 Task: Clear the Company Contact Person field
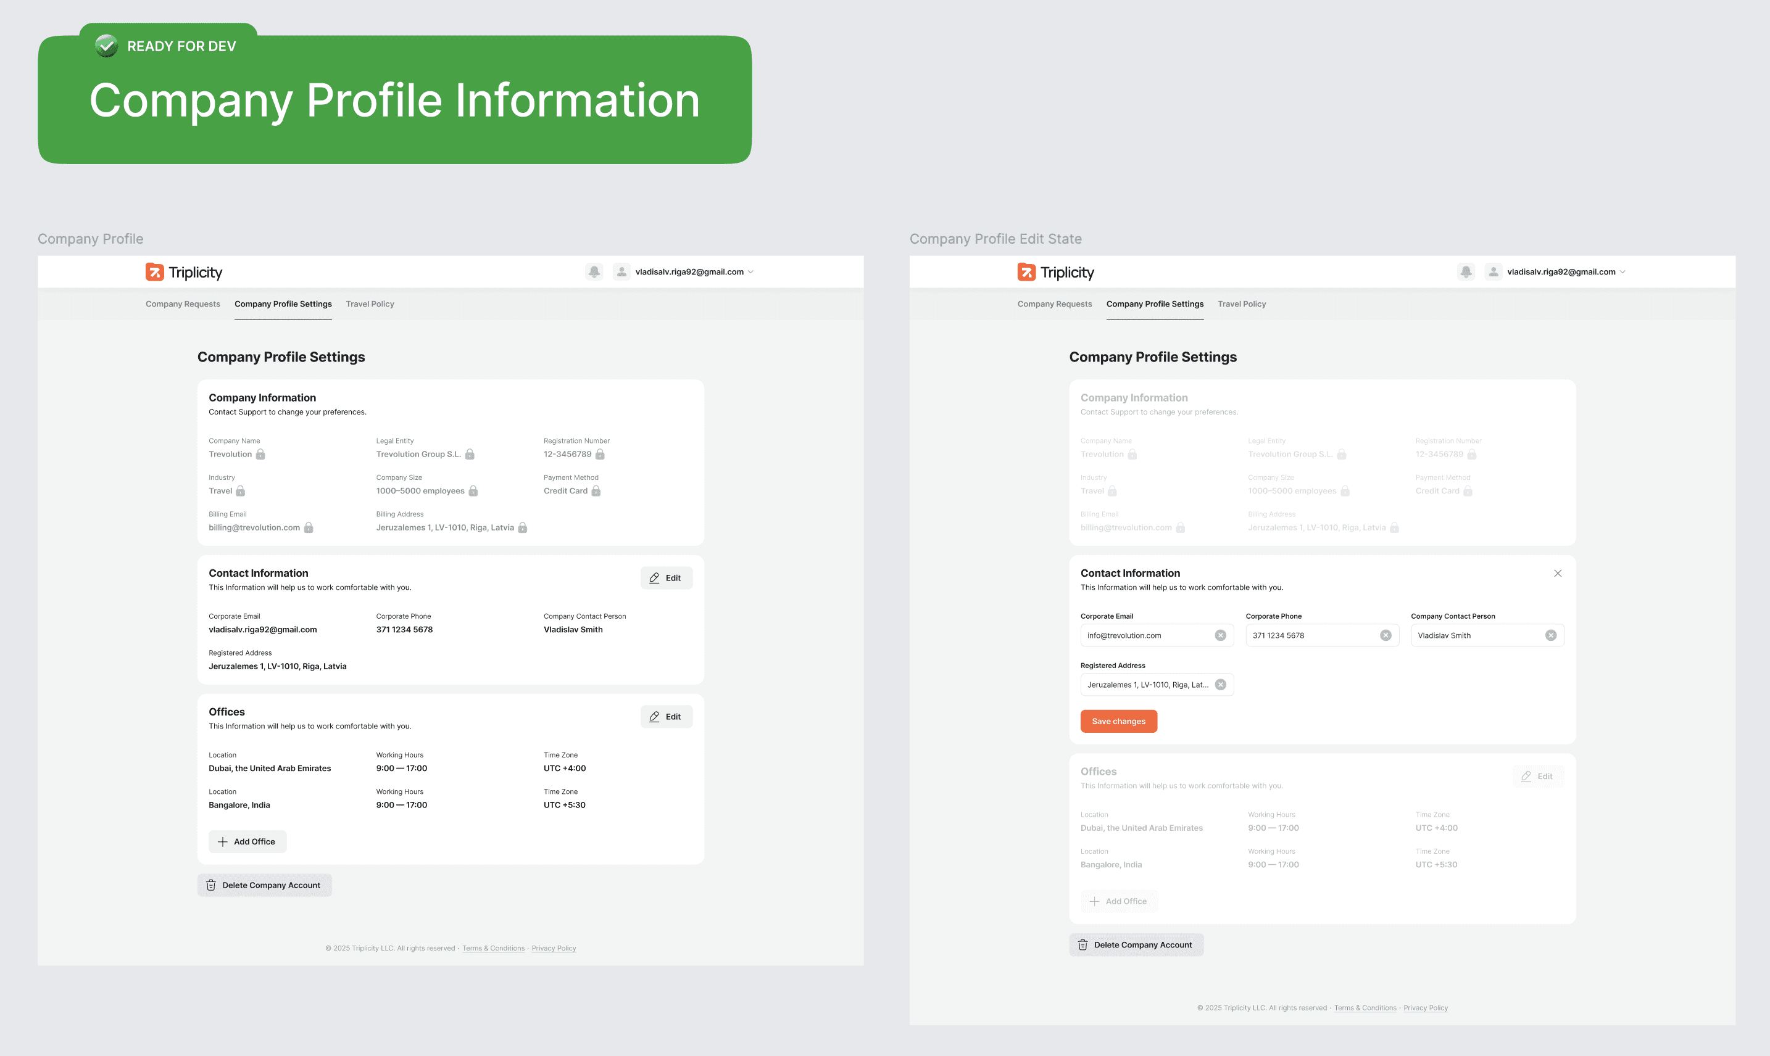pos(1551,635)
